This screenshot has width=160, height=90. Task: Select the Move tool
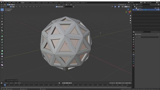pyautogui.click(x=2, y=16)
